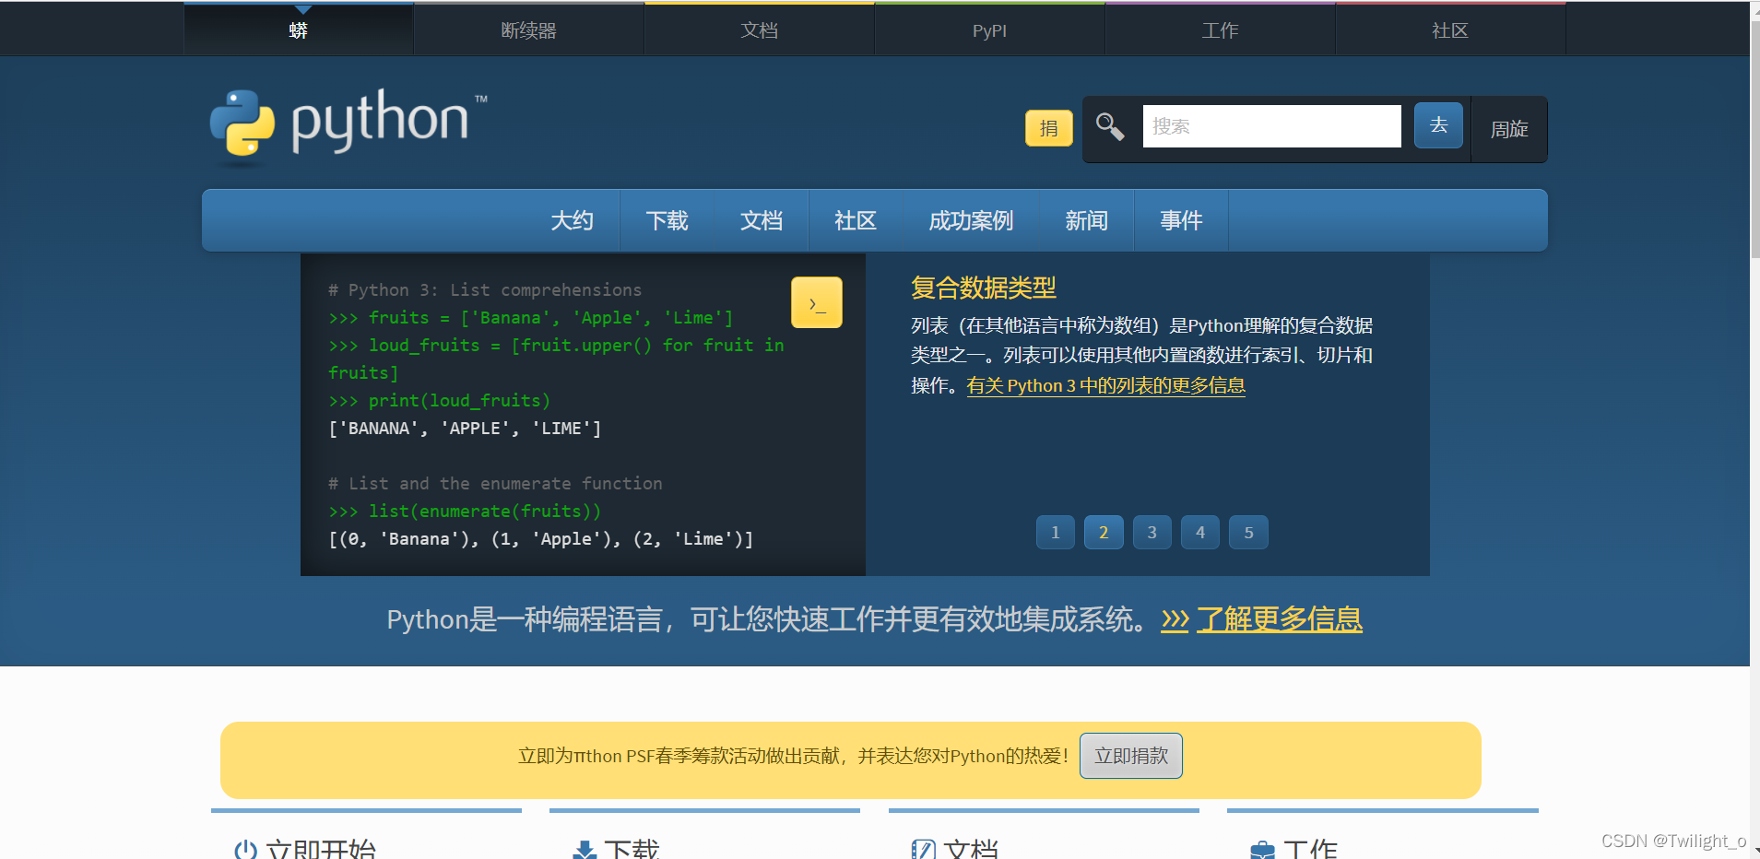Click the briefcase icon beside 工作 heading

point(1262,850)
